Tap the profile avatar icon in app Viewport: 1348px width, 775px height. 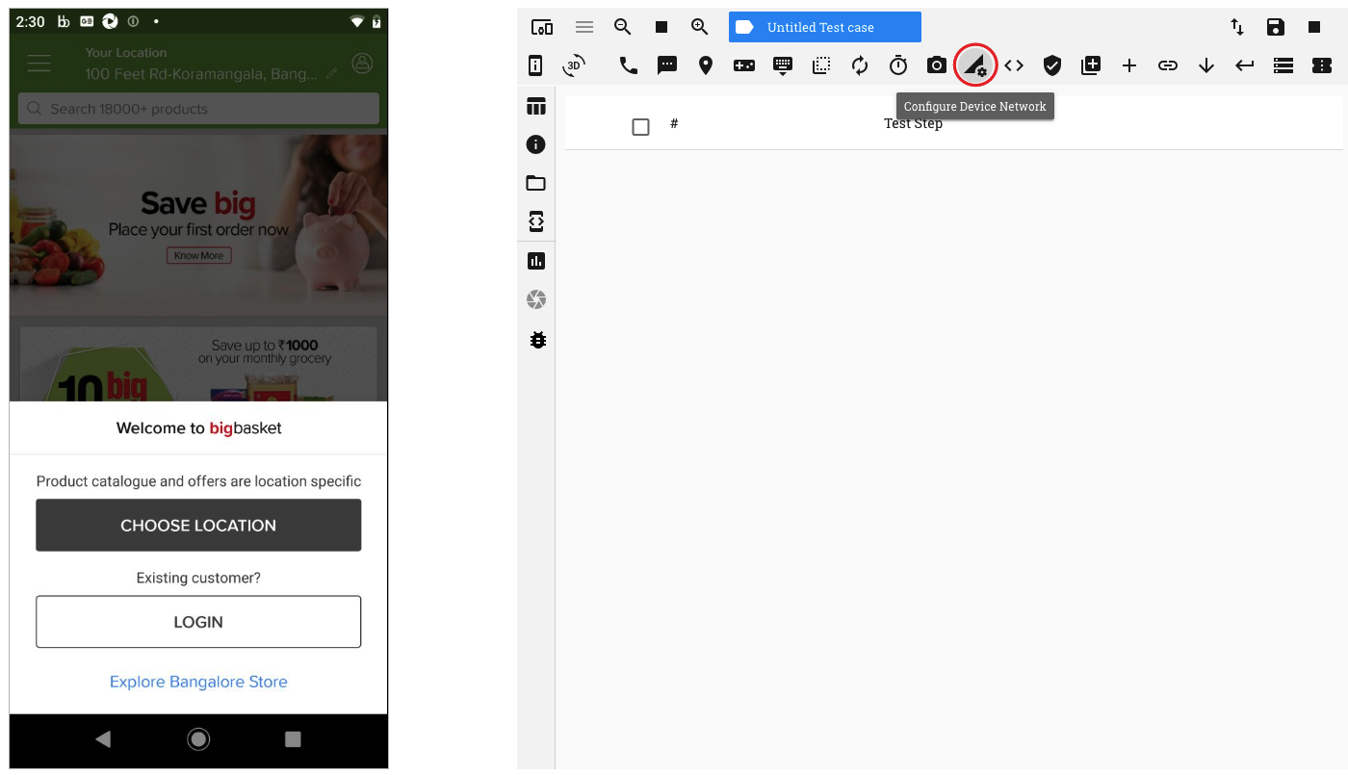pos(362,64)
